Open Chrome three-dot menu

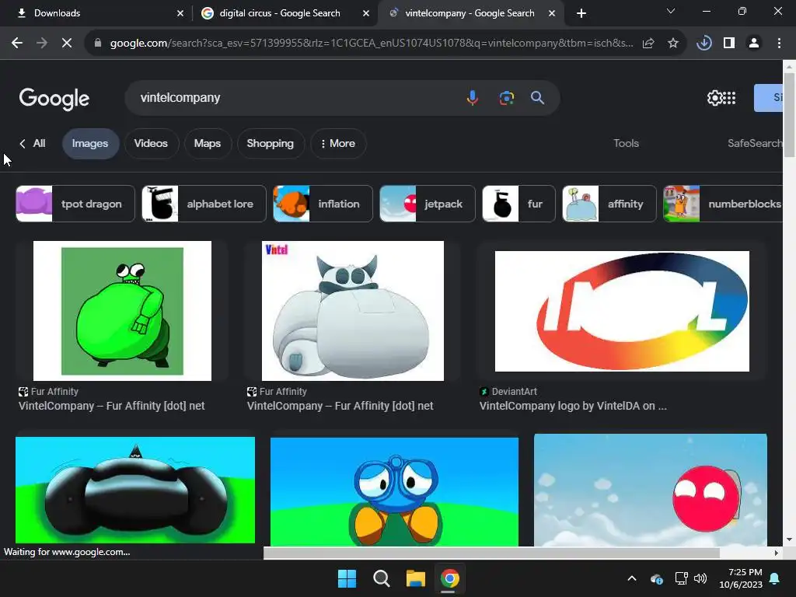(779, 44)
